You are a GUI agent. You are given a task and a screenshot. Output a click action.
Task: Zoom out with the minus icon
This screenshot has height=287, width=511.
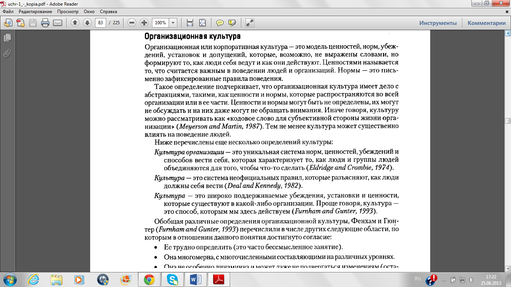point(132,23)
